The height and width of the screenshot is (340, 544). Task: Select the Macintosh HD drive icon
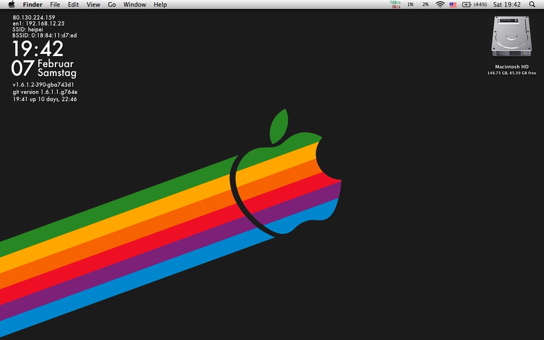pyautogui.click(x=511, y=37)
